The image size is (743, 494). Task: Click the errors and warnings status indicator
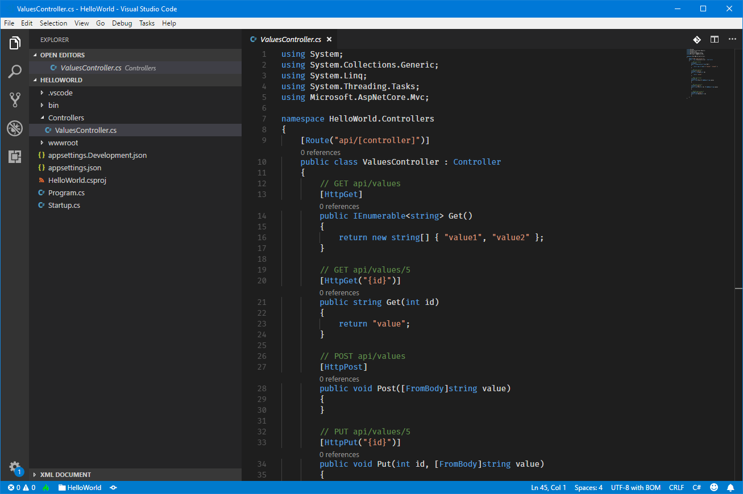coord(22,487)
